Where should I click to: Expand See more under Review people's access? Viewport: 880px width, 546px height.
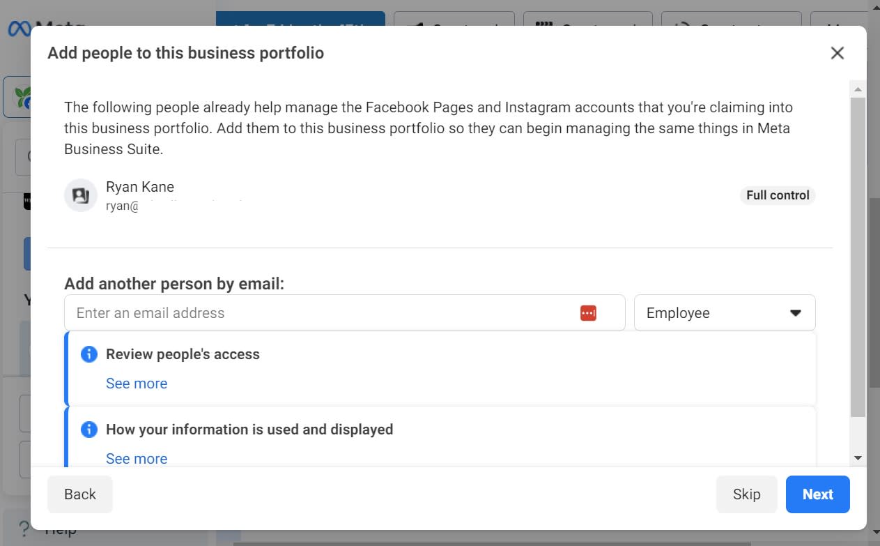click(x=137, y=384)
